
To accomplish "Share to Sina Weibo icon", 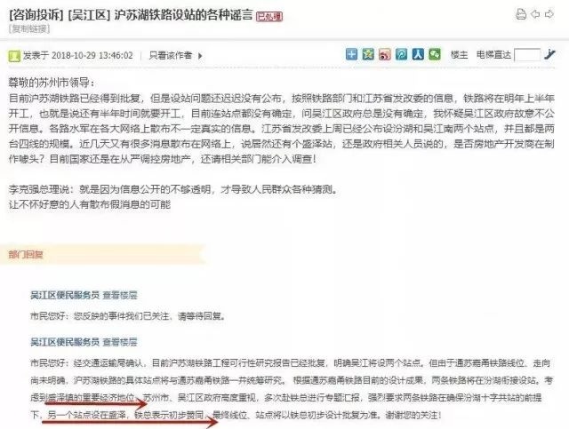I will 385,54.
